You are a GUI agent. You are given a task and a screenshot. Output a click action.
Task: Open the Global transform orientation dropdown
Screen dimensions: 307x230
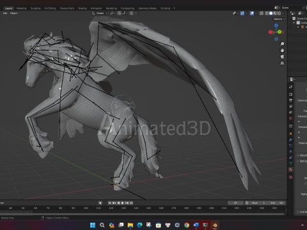tap(100, 13)
